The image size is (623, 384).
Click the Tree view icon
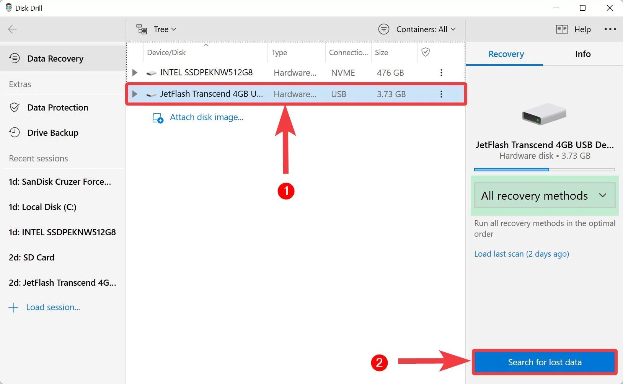tap(142, 29)
